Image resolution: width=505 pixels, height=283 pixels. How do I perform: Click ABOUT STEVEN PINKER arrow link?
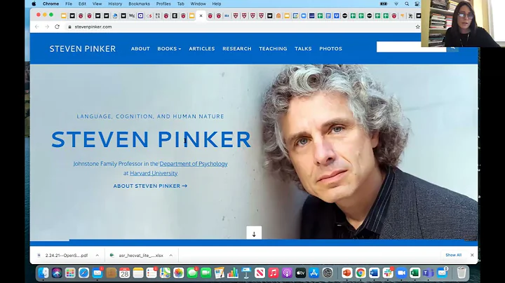[x=150, y=186]
